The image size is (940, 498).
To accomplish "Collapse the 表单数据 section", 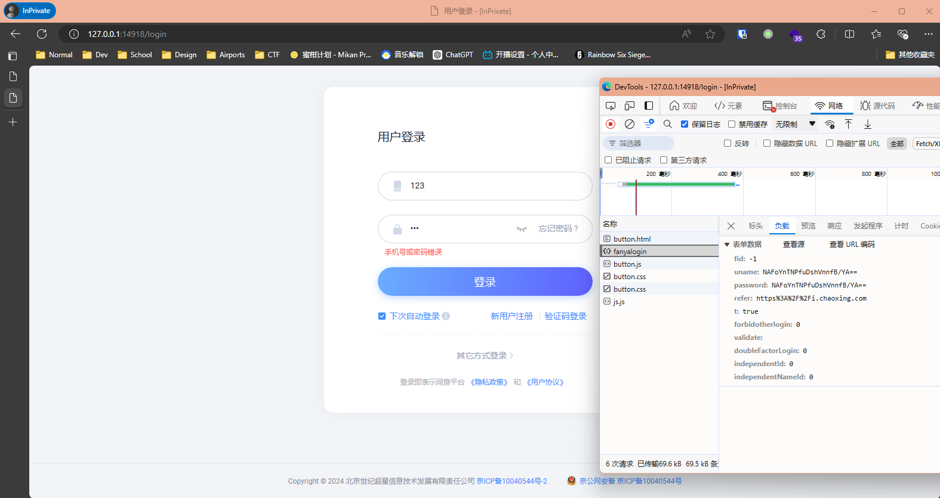I will pyautogui.click(x=727, y=245).
